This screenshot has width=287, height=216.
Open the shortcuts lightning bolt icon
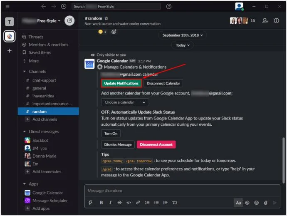tap(90, 202)
